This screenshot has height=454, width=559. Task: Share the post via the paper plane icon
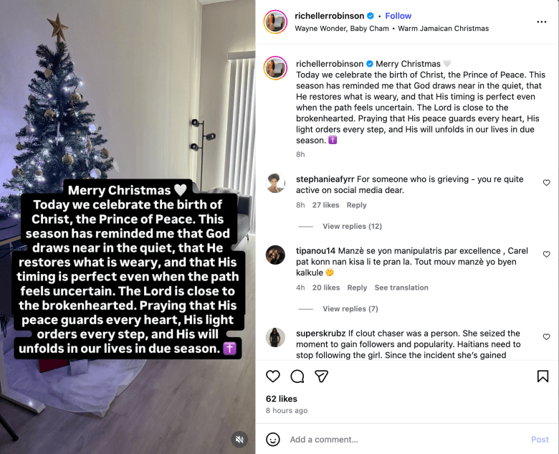[321, 377]
